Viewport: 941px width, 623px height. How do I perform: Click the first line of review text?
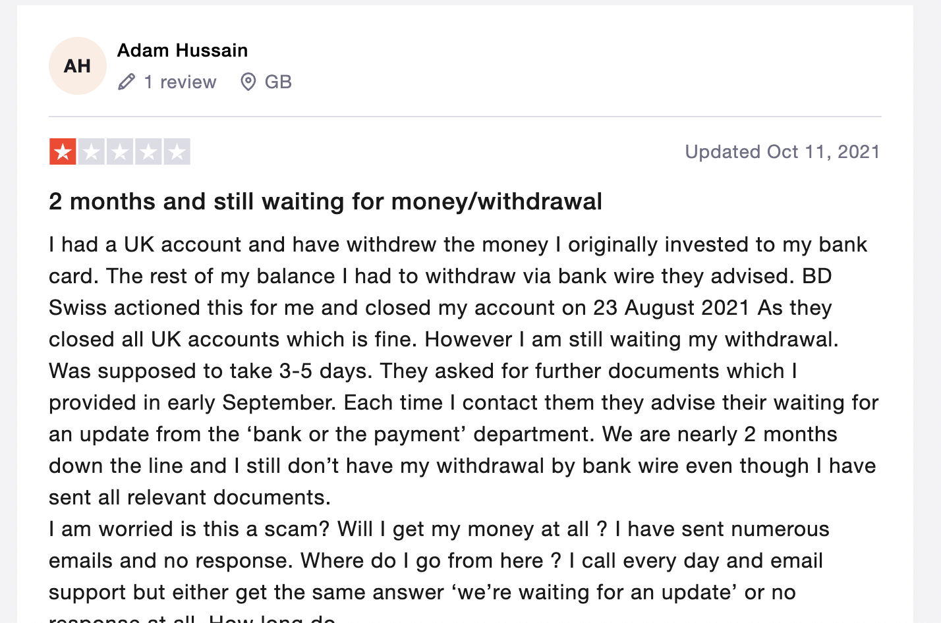coord(458,245)
